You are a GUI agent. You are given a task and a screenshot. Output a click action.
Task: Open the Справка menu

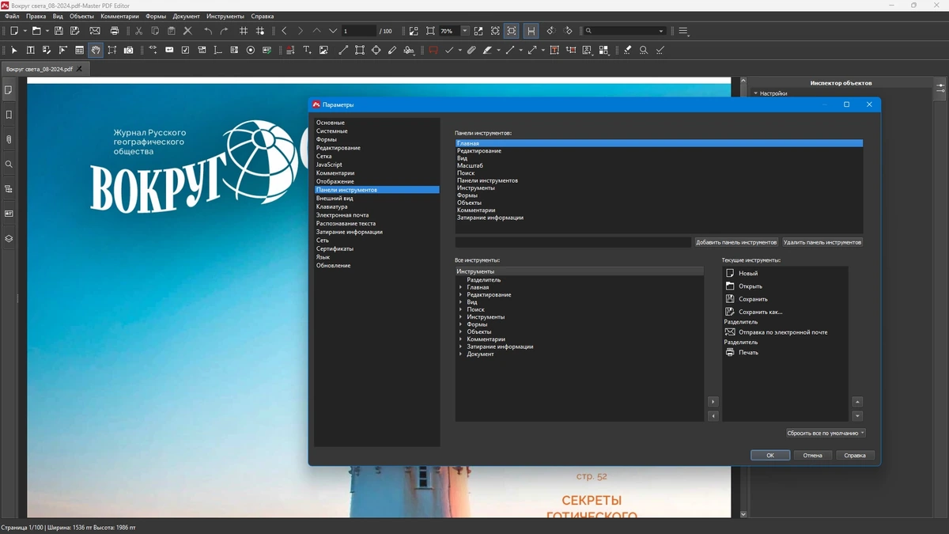pos(263,16)
